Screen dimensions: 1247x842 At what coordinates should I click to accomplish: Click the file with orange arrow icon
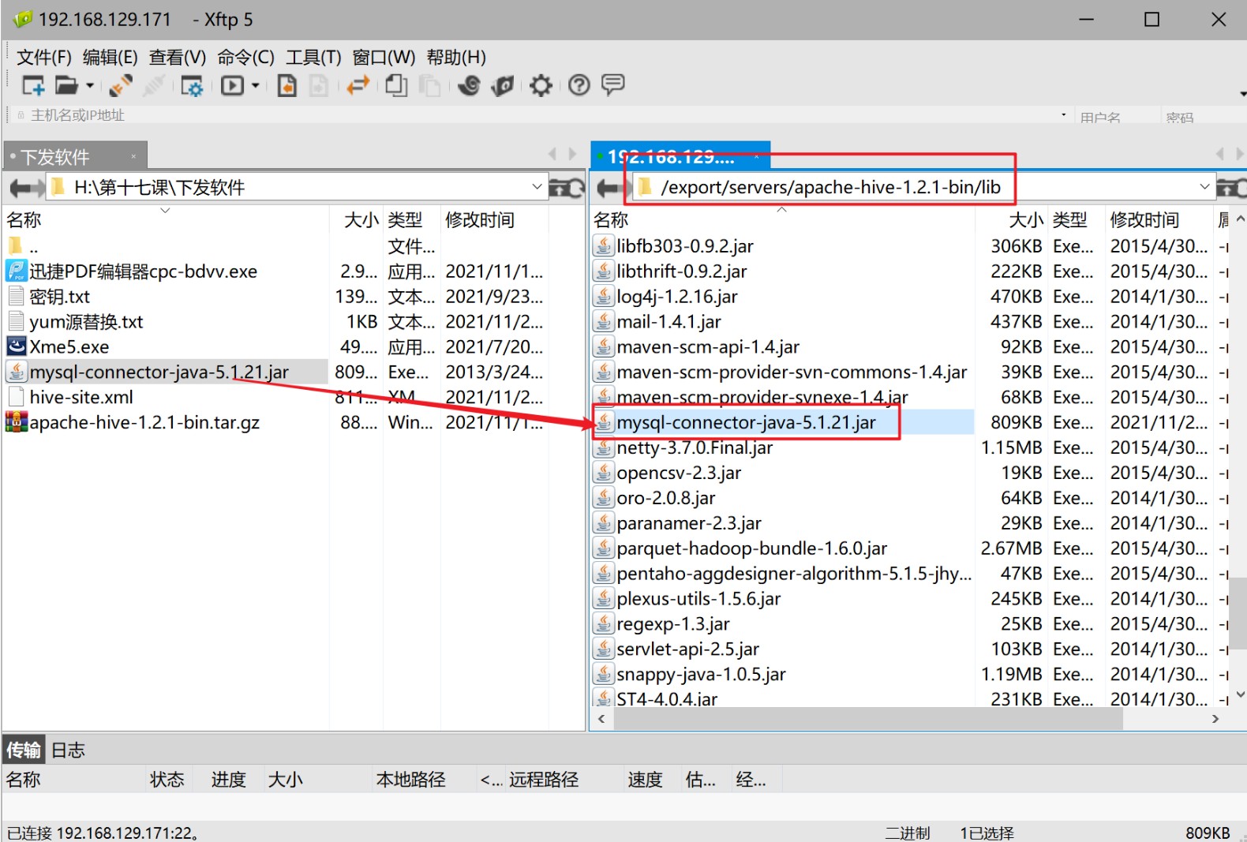(x=287, y=85)
